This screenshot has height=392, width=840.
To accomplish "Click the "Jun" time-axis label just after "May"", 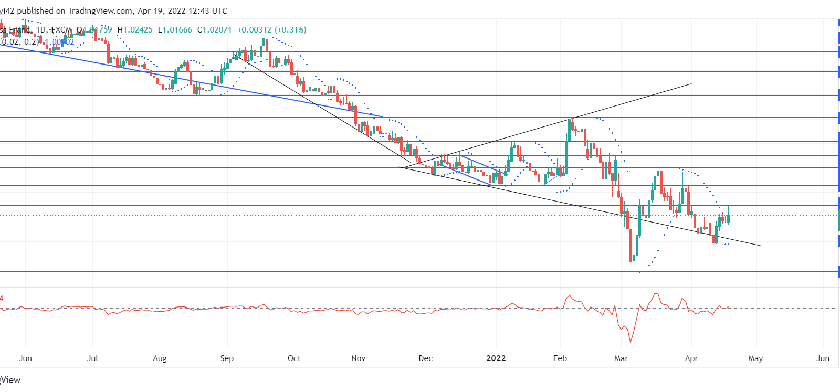I will [x=823, y=358].
